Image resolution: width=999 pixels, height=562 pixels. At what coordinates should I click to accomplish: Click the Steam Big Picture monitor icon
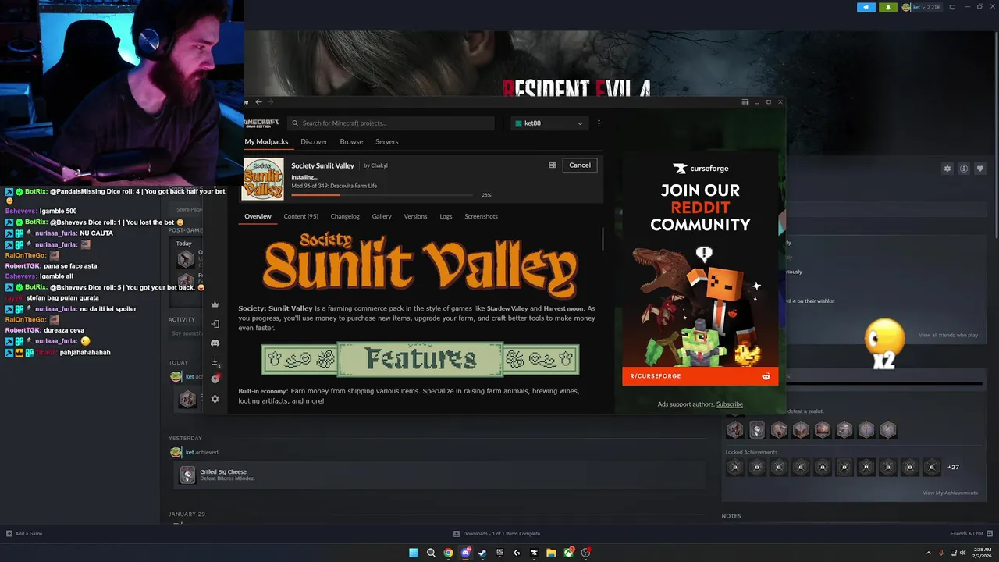951,7
